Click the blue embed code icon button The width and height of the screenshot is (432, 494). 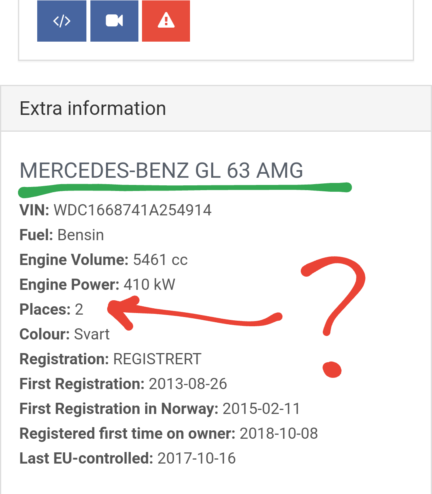click(x=62, y=21)
